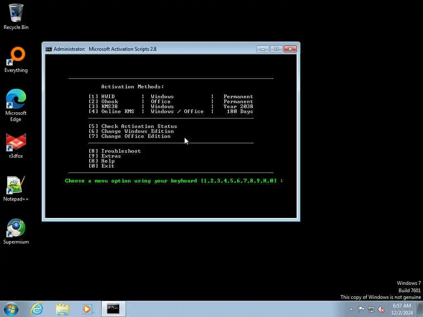
Task: Click the command prompt taskbar button
Action: coord(113,309)
